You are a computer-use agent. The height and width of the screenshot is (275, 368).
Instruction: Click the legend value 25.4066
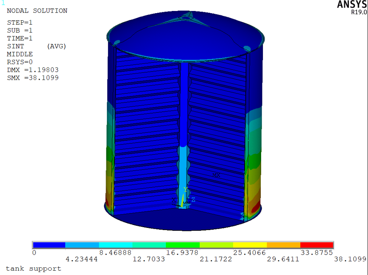pos(249,253)
